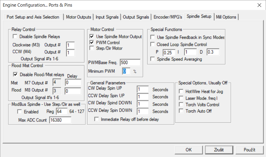The image size is (266, 157).
Task: Uncheck Disable Flood/Mist relays
Action: (15, 74)
